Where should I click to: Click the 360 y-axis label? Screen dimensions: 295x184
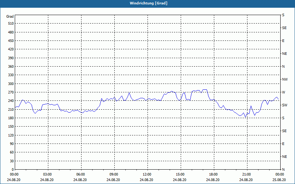tap(11, 67)
